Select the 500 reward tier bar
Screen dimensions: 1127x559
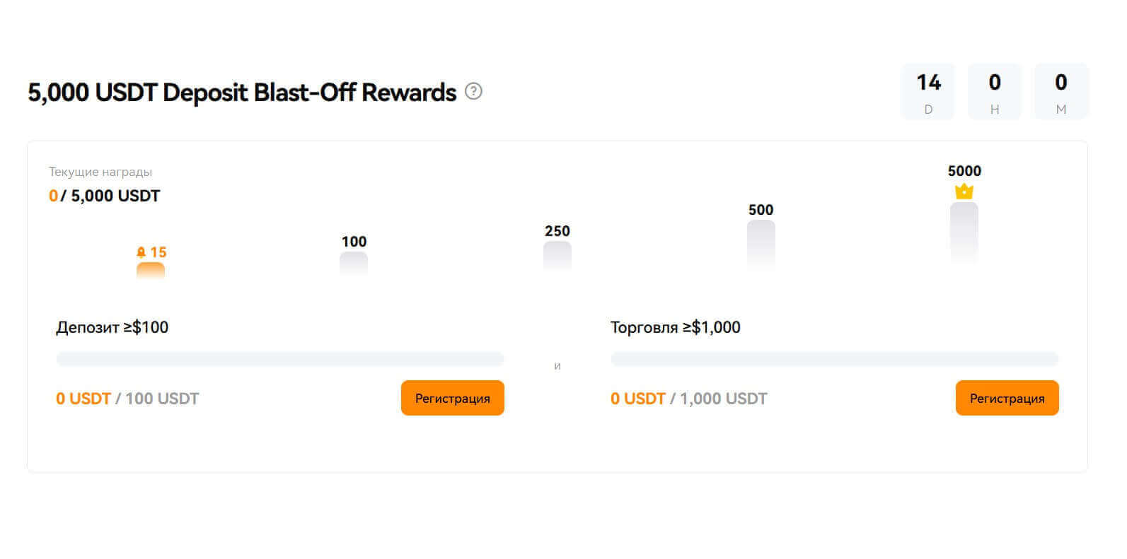pos(761,244)
